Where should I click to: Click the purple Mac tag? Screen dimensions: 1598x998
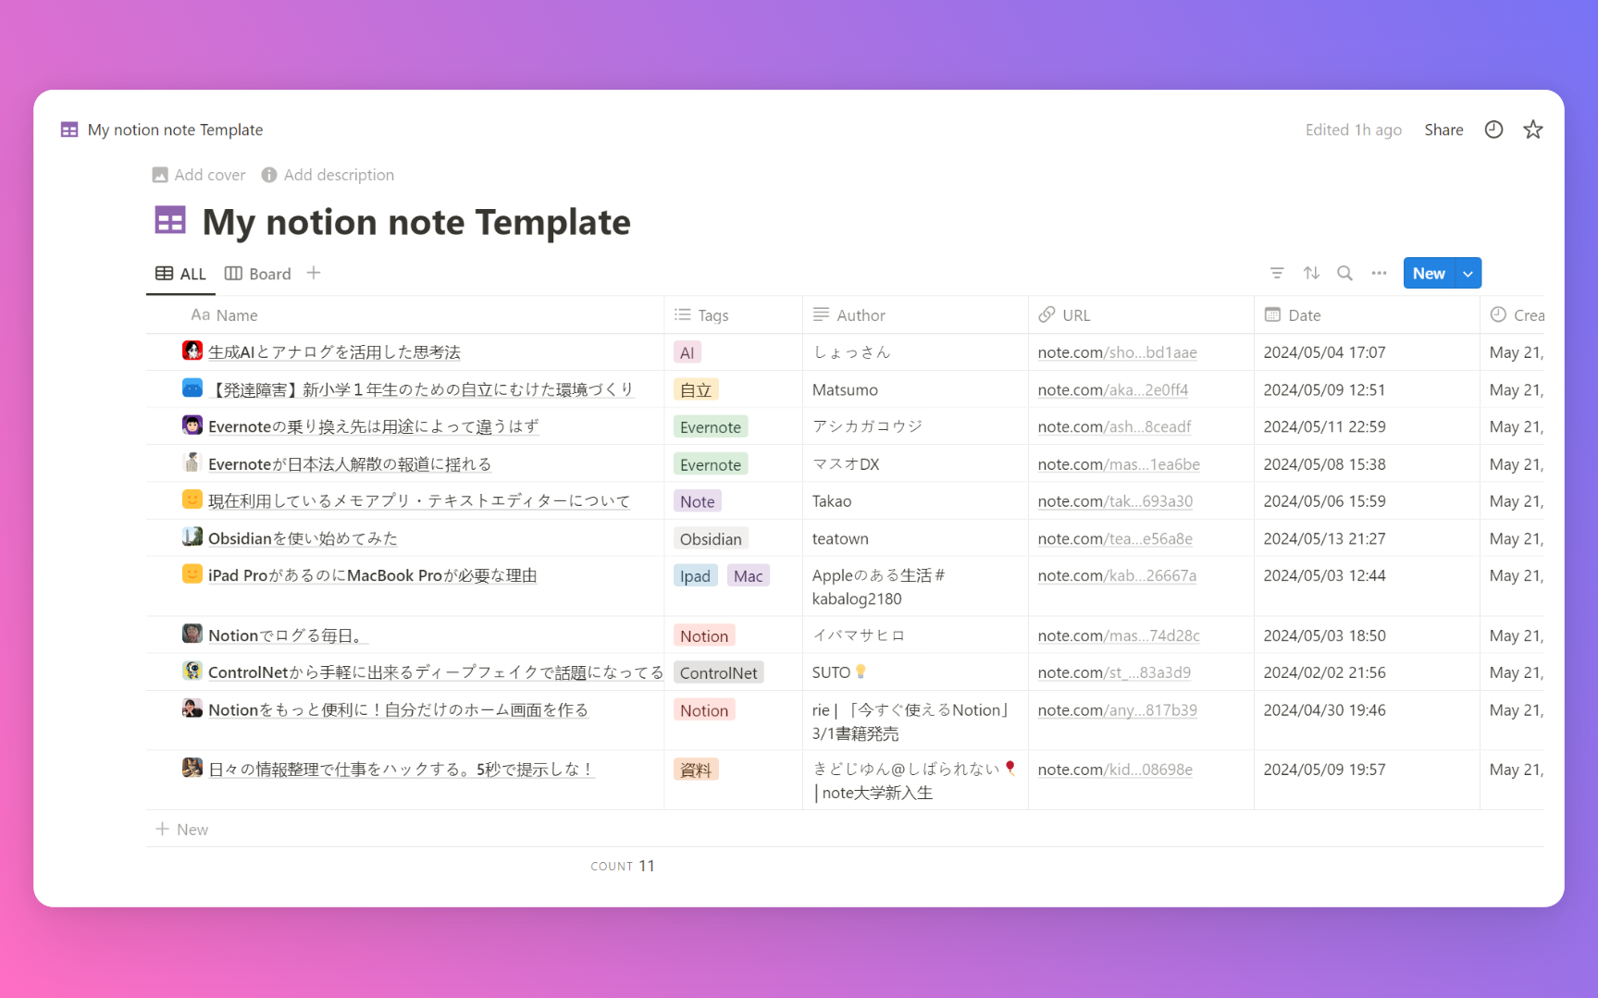pos(748,575)
